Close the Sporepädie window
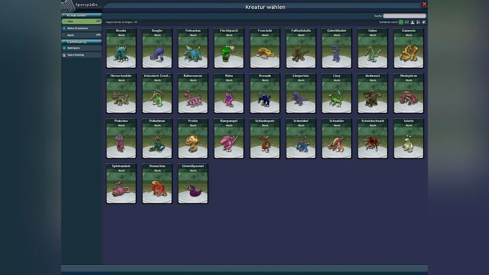Viewport: 489px width, 275px height. (x=424, y=4)
